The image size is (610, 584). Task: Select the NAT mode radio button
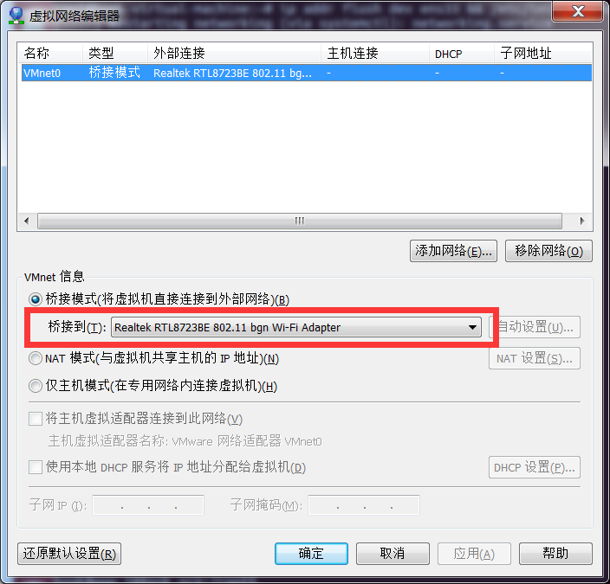point(36,358)
